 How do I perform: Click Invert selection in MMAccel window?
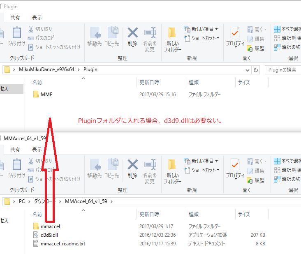point(287,179)
